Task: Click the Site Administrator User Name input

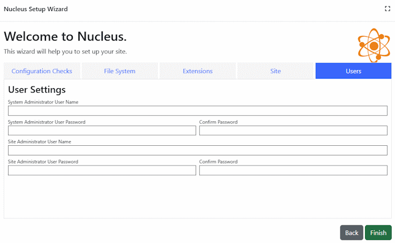Action: (x=197, y=151)
